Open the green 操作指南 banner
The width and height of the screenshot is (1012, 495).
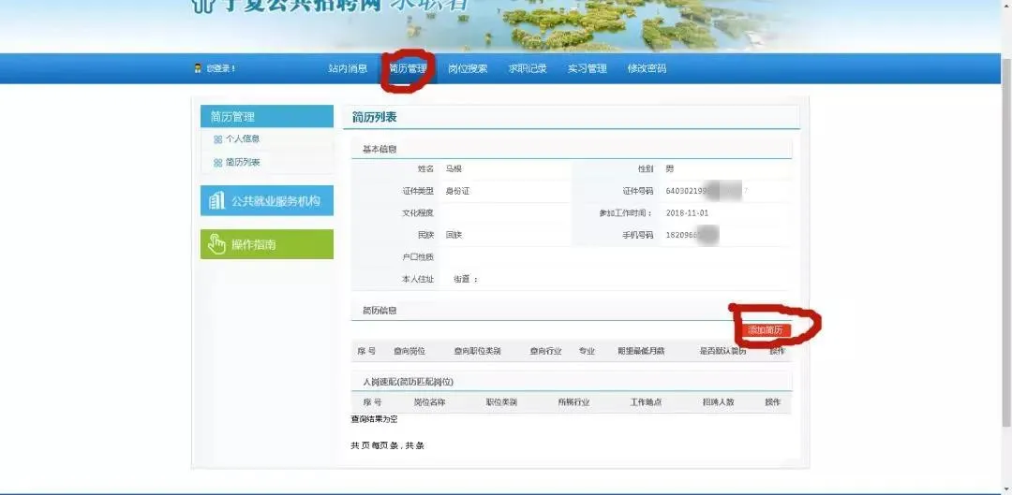(266, 244)
